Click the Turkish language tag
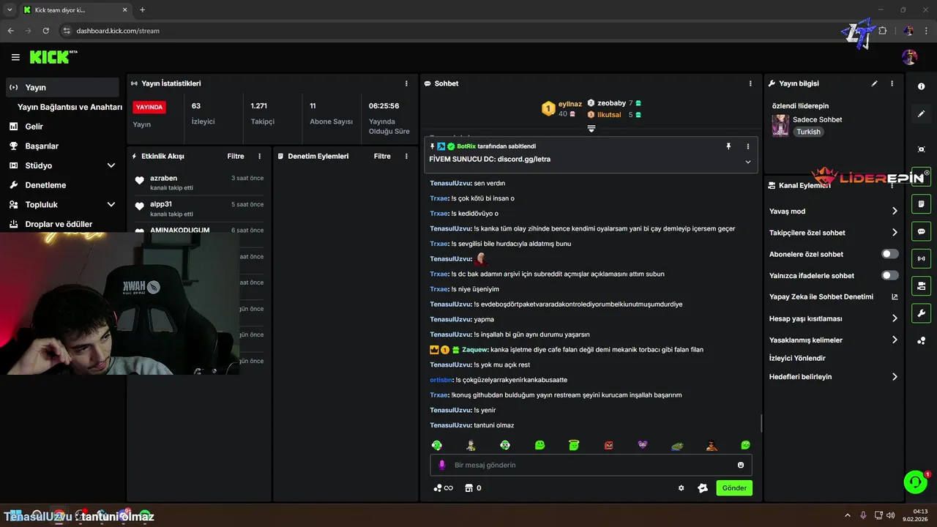 (x=809, y=132)
